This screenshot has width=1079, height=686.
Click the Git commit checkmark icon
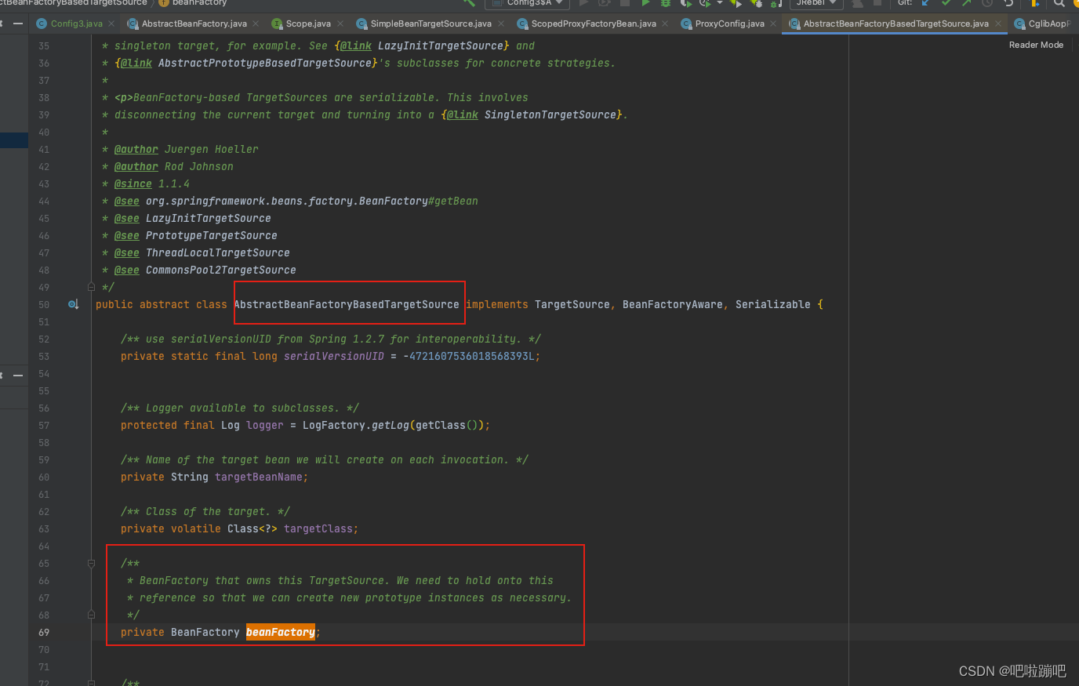pos(946,3)
